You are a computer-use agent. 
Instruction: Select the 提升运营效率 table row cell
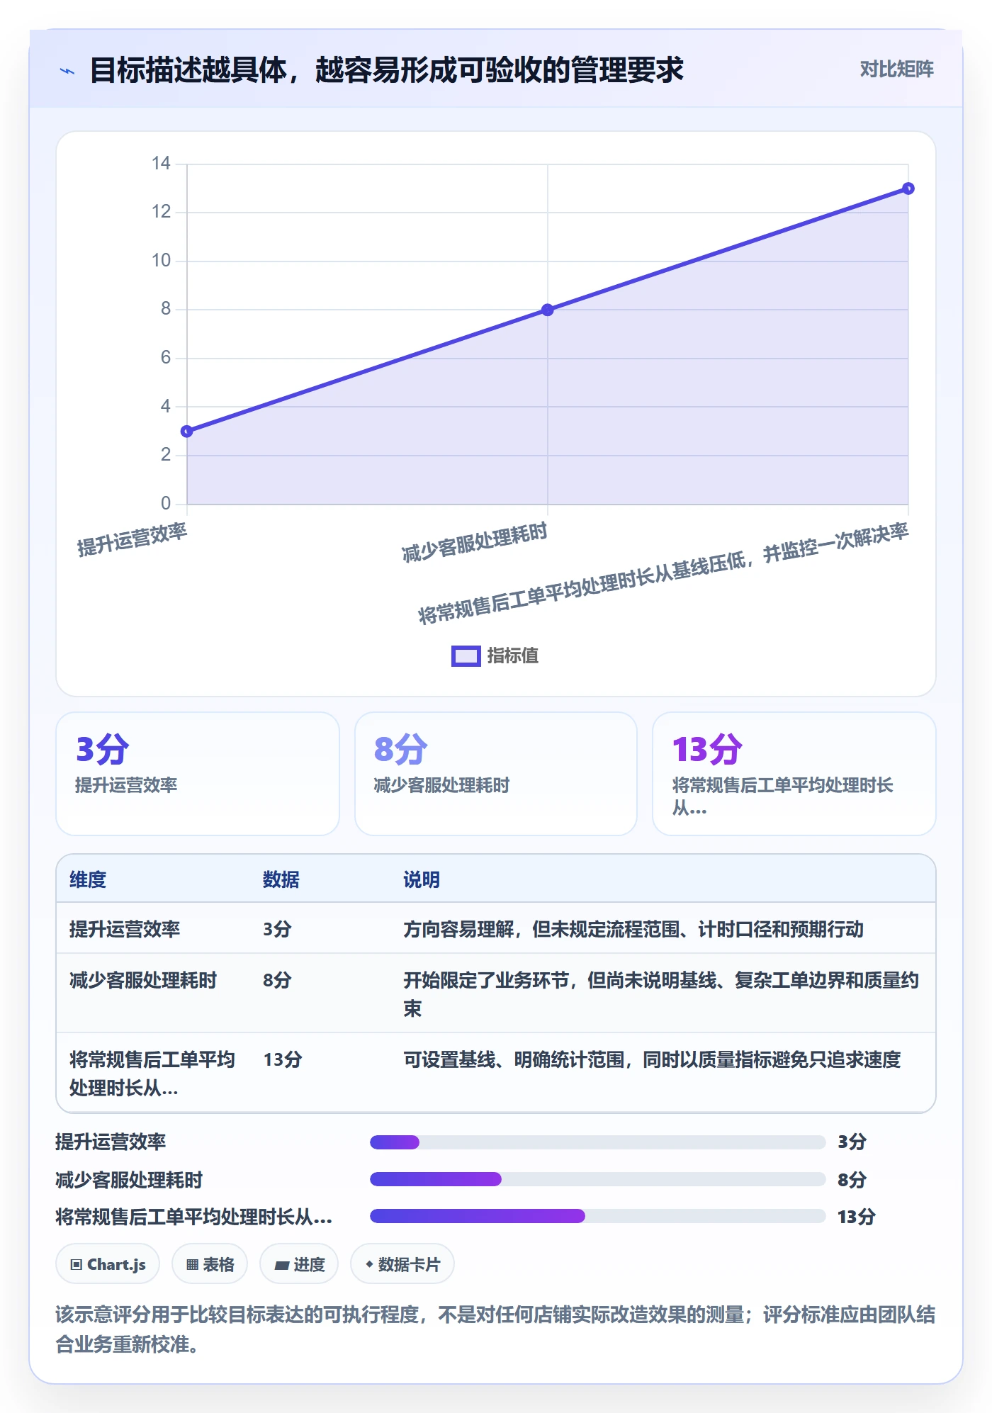click(125, 929)
